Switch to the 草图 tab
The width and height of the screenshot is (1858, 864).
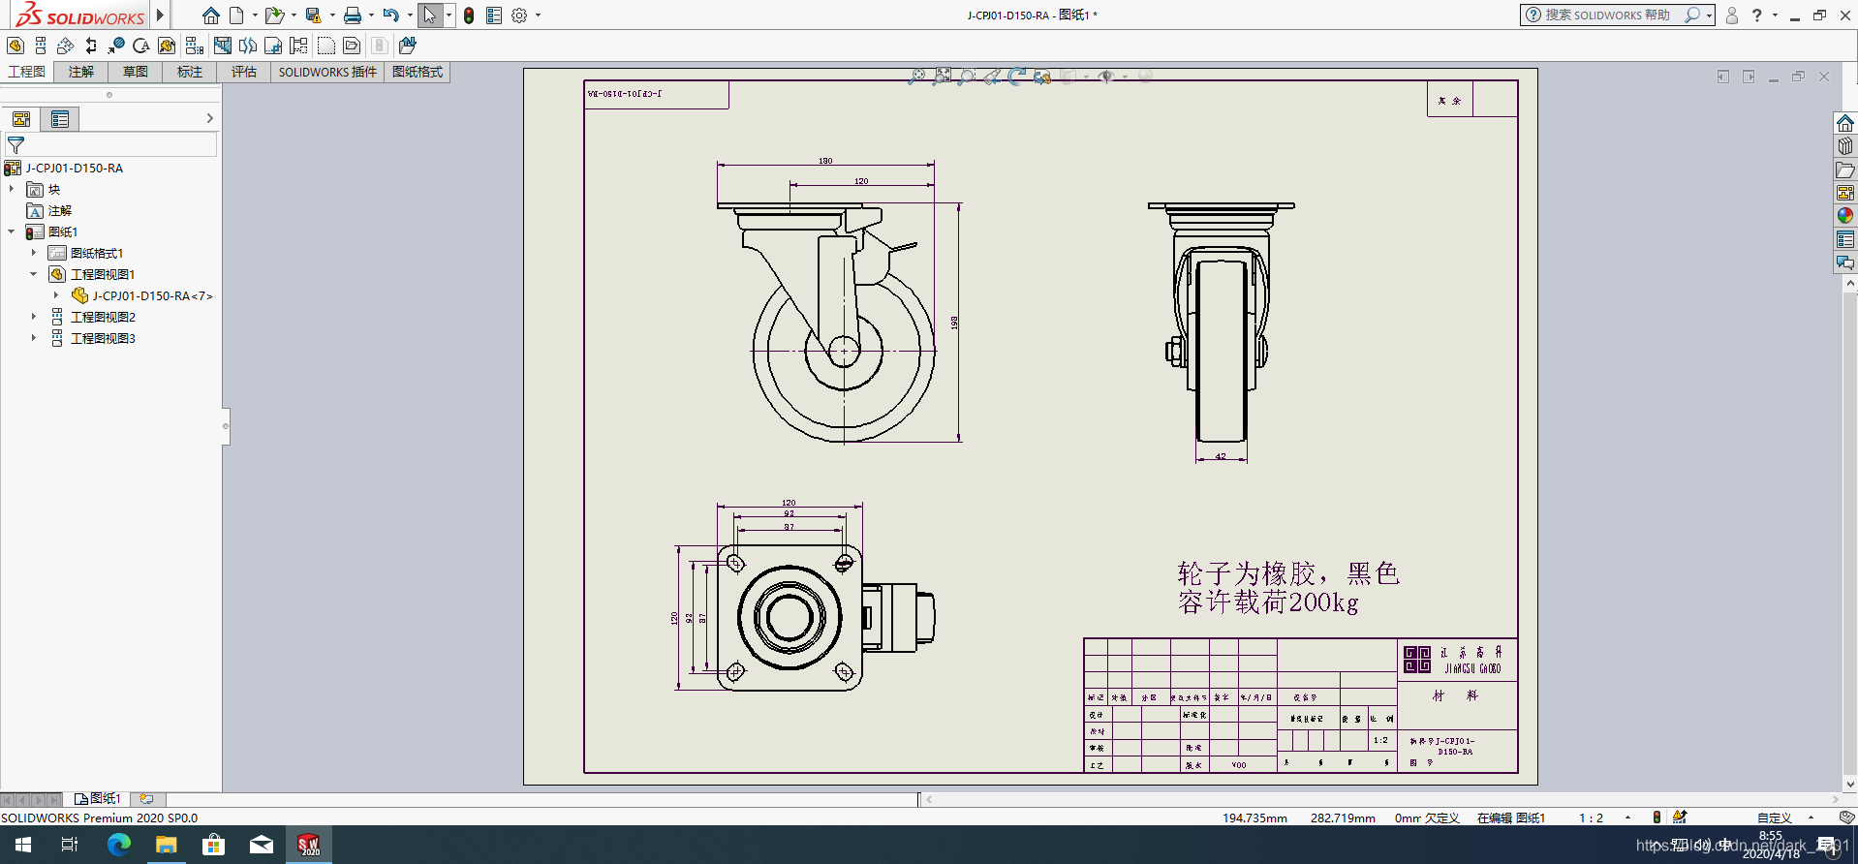(136, 72)
